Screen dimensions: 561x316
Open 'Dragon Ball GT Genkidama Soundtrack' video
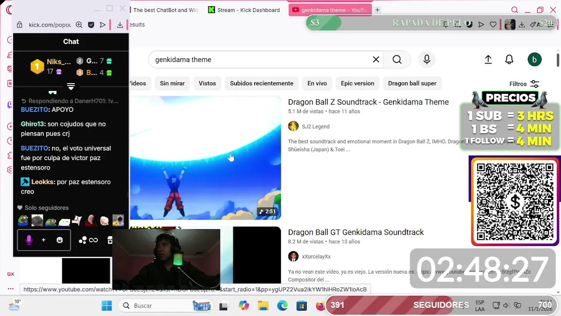pyautogui.click(x=356, y=232)
